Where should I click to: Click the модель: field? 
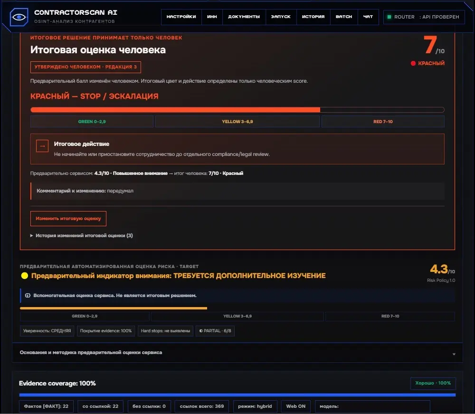point(372,406)
